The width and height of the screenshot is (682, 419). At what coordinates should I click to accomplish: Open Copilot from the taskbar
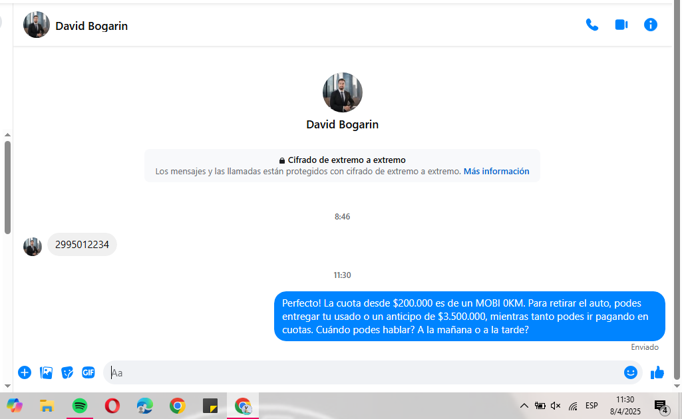click(x=15, y=406)
